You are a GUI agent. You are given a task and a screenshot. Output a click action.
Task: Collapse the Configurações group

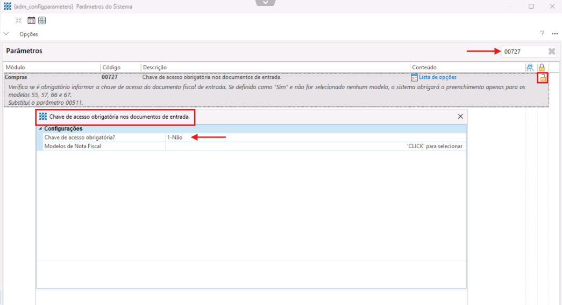[x=41, y=129]
